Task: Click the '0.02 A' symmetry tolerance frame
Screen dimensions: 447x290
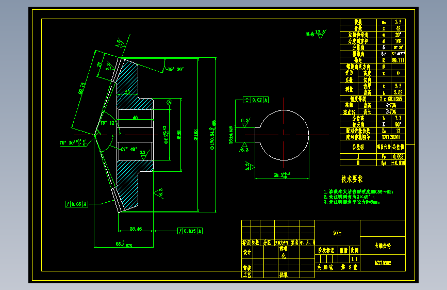Action: click(x=256, y=100)
